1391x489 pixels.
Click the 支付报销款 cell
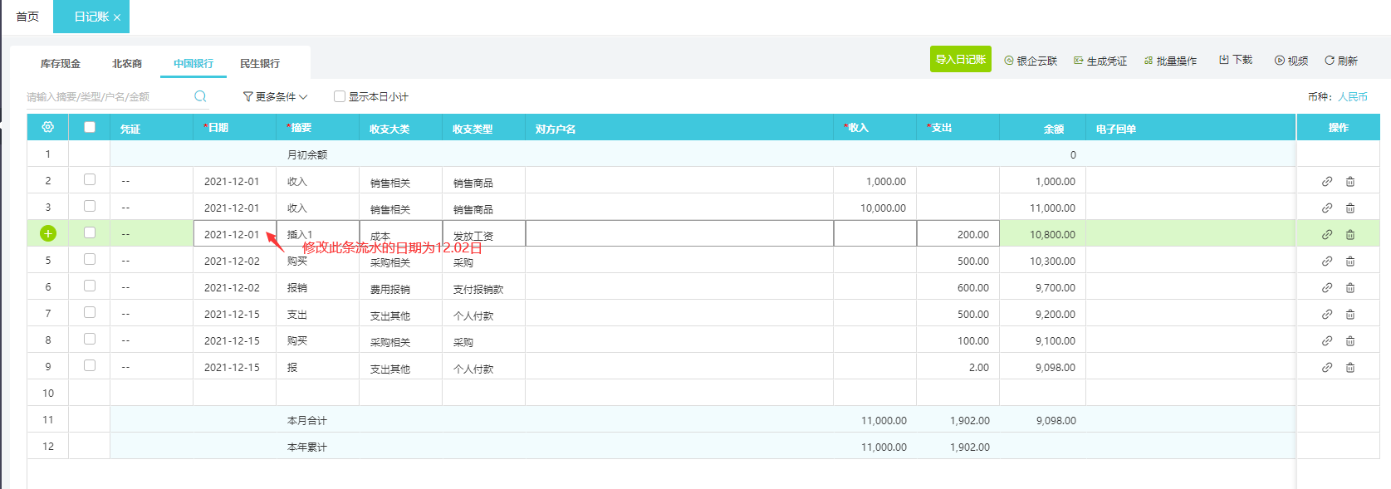click(484, 288)
